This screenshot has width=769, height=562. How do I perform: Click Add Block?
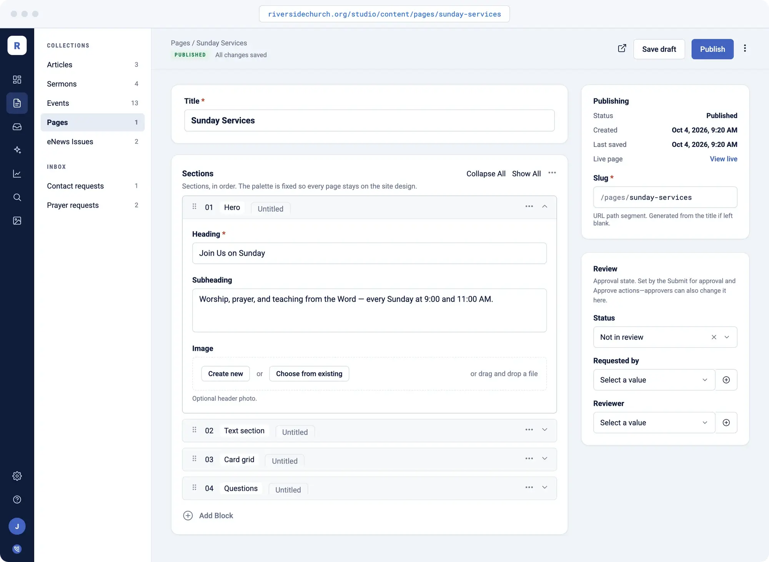coord(208,516)
